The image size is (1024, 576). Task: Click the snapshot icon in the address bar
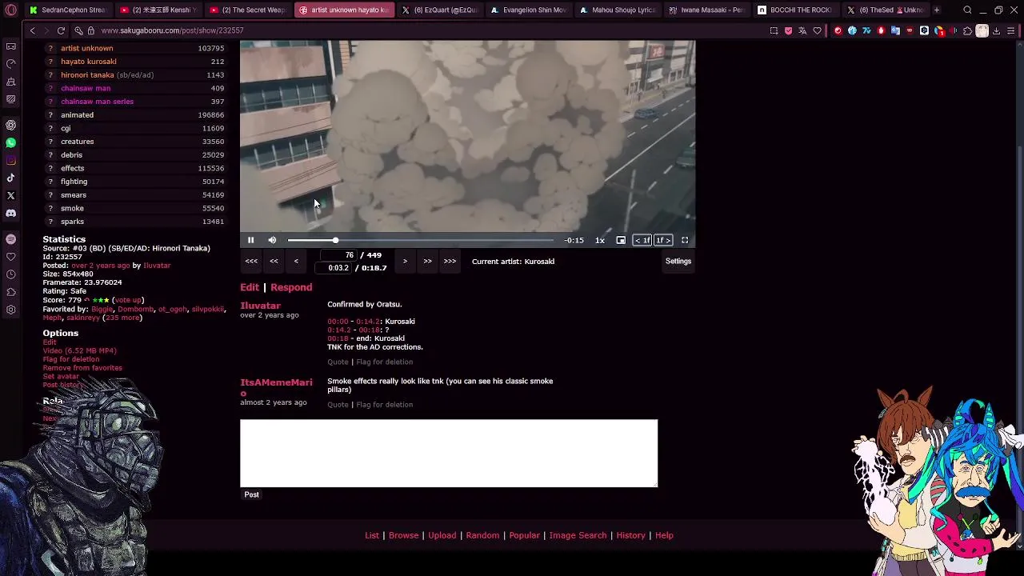pos(774,30)
